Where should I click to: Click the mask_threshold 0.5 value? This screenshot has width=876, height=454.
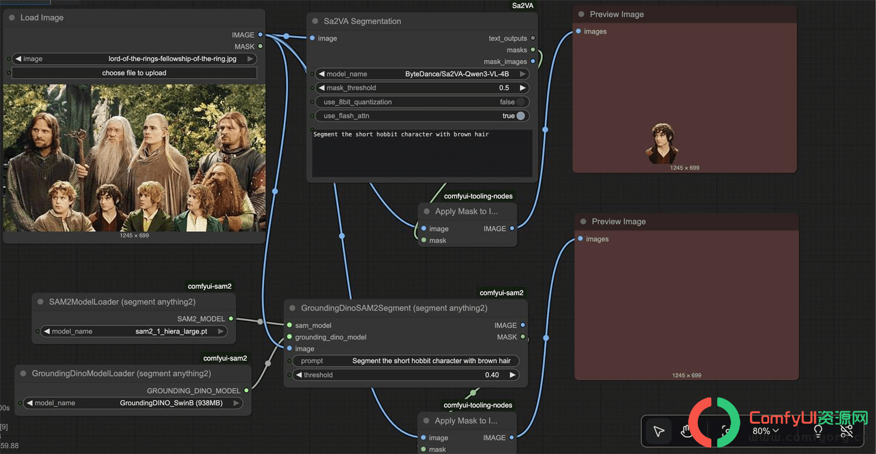point(504,88)
